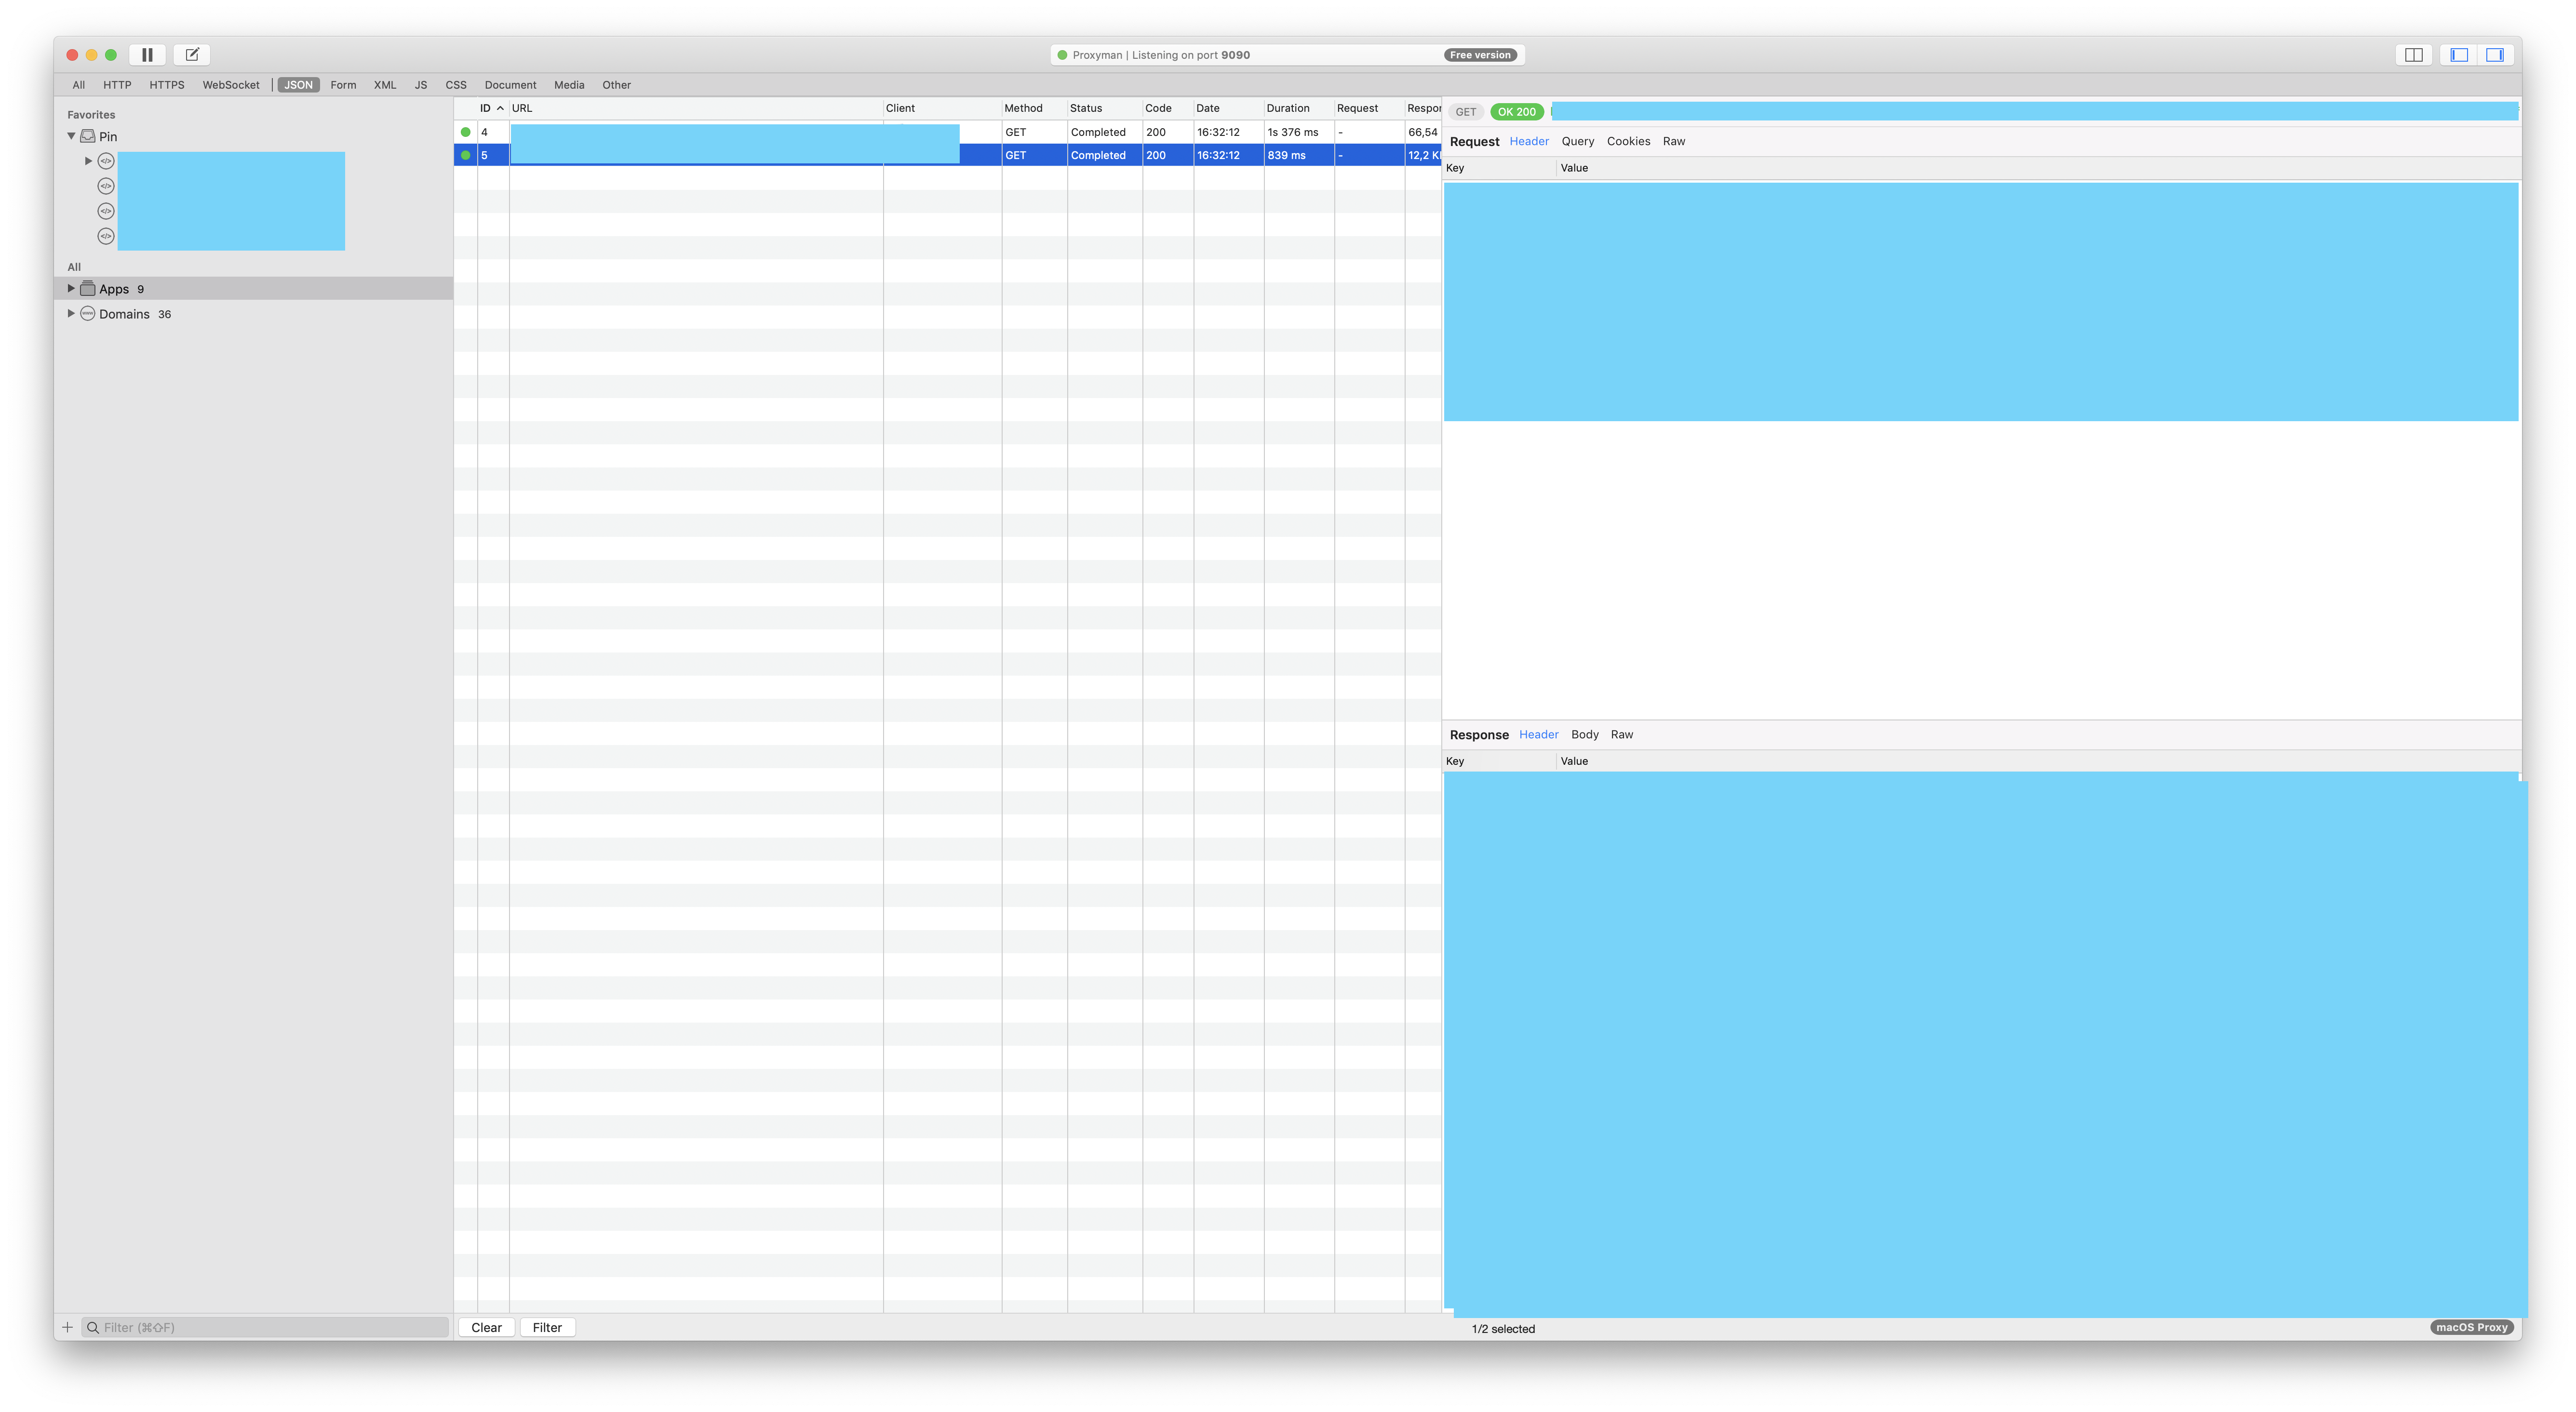Click the green status dot of request 4
The width and height of the screenshot is (2576, 1412).
(x=466, y=131)
